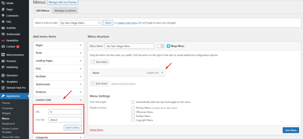Check the Primary Menu display location
Viewport: 303px width, 139px height.
pyautogui.click(x=133, y=108)
